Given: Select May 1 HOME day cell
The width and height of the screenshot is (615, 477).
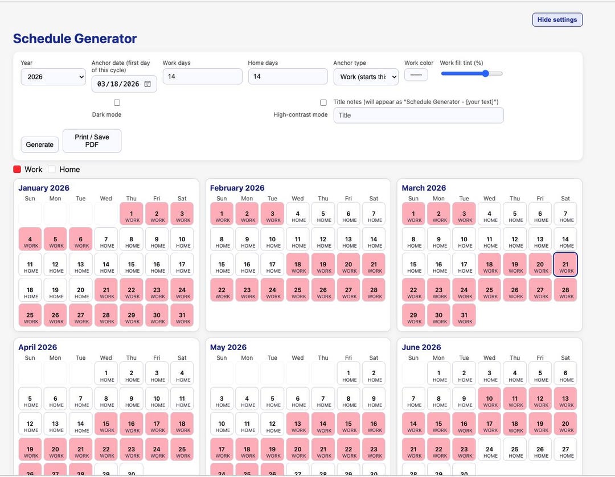Looking at the screenshot, I should (348, 373).
